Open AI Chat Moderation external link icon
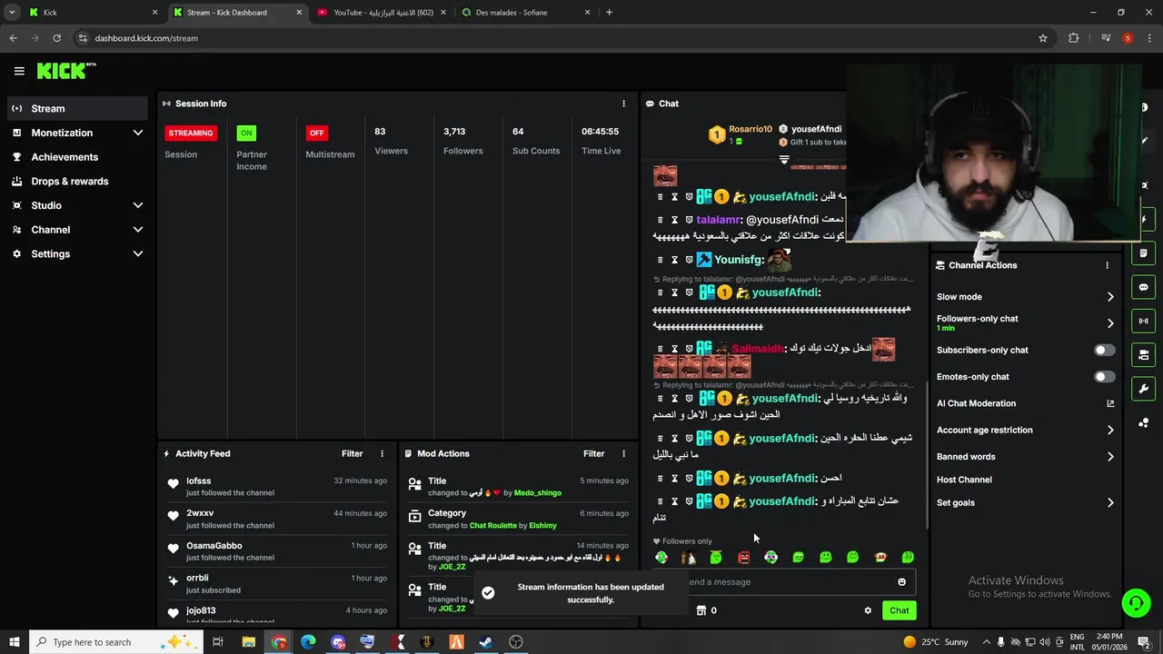The width and height of the screenshot is (1163, 654). click(1109, 403)
